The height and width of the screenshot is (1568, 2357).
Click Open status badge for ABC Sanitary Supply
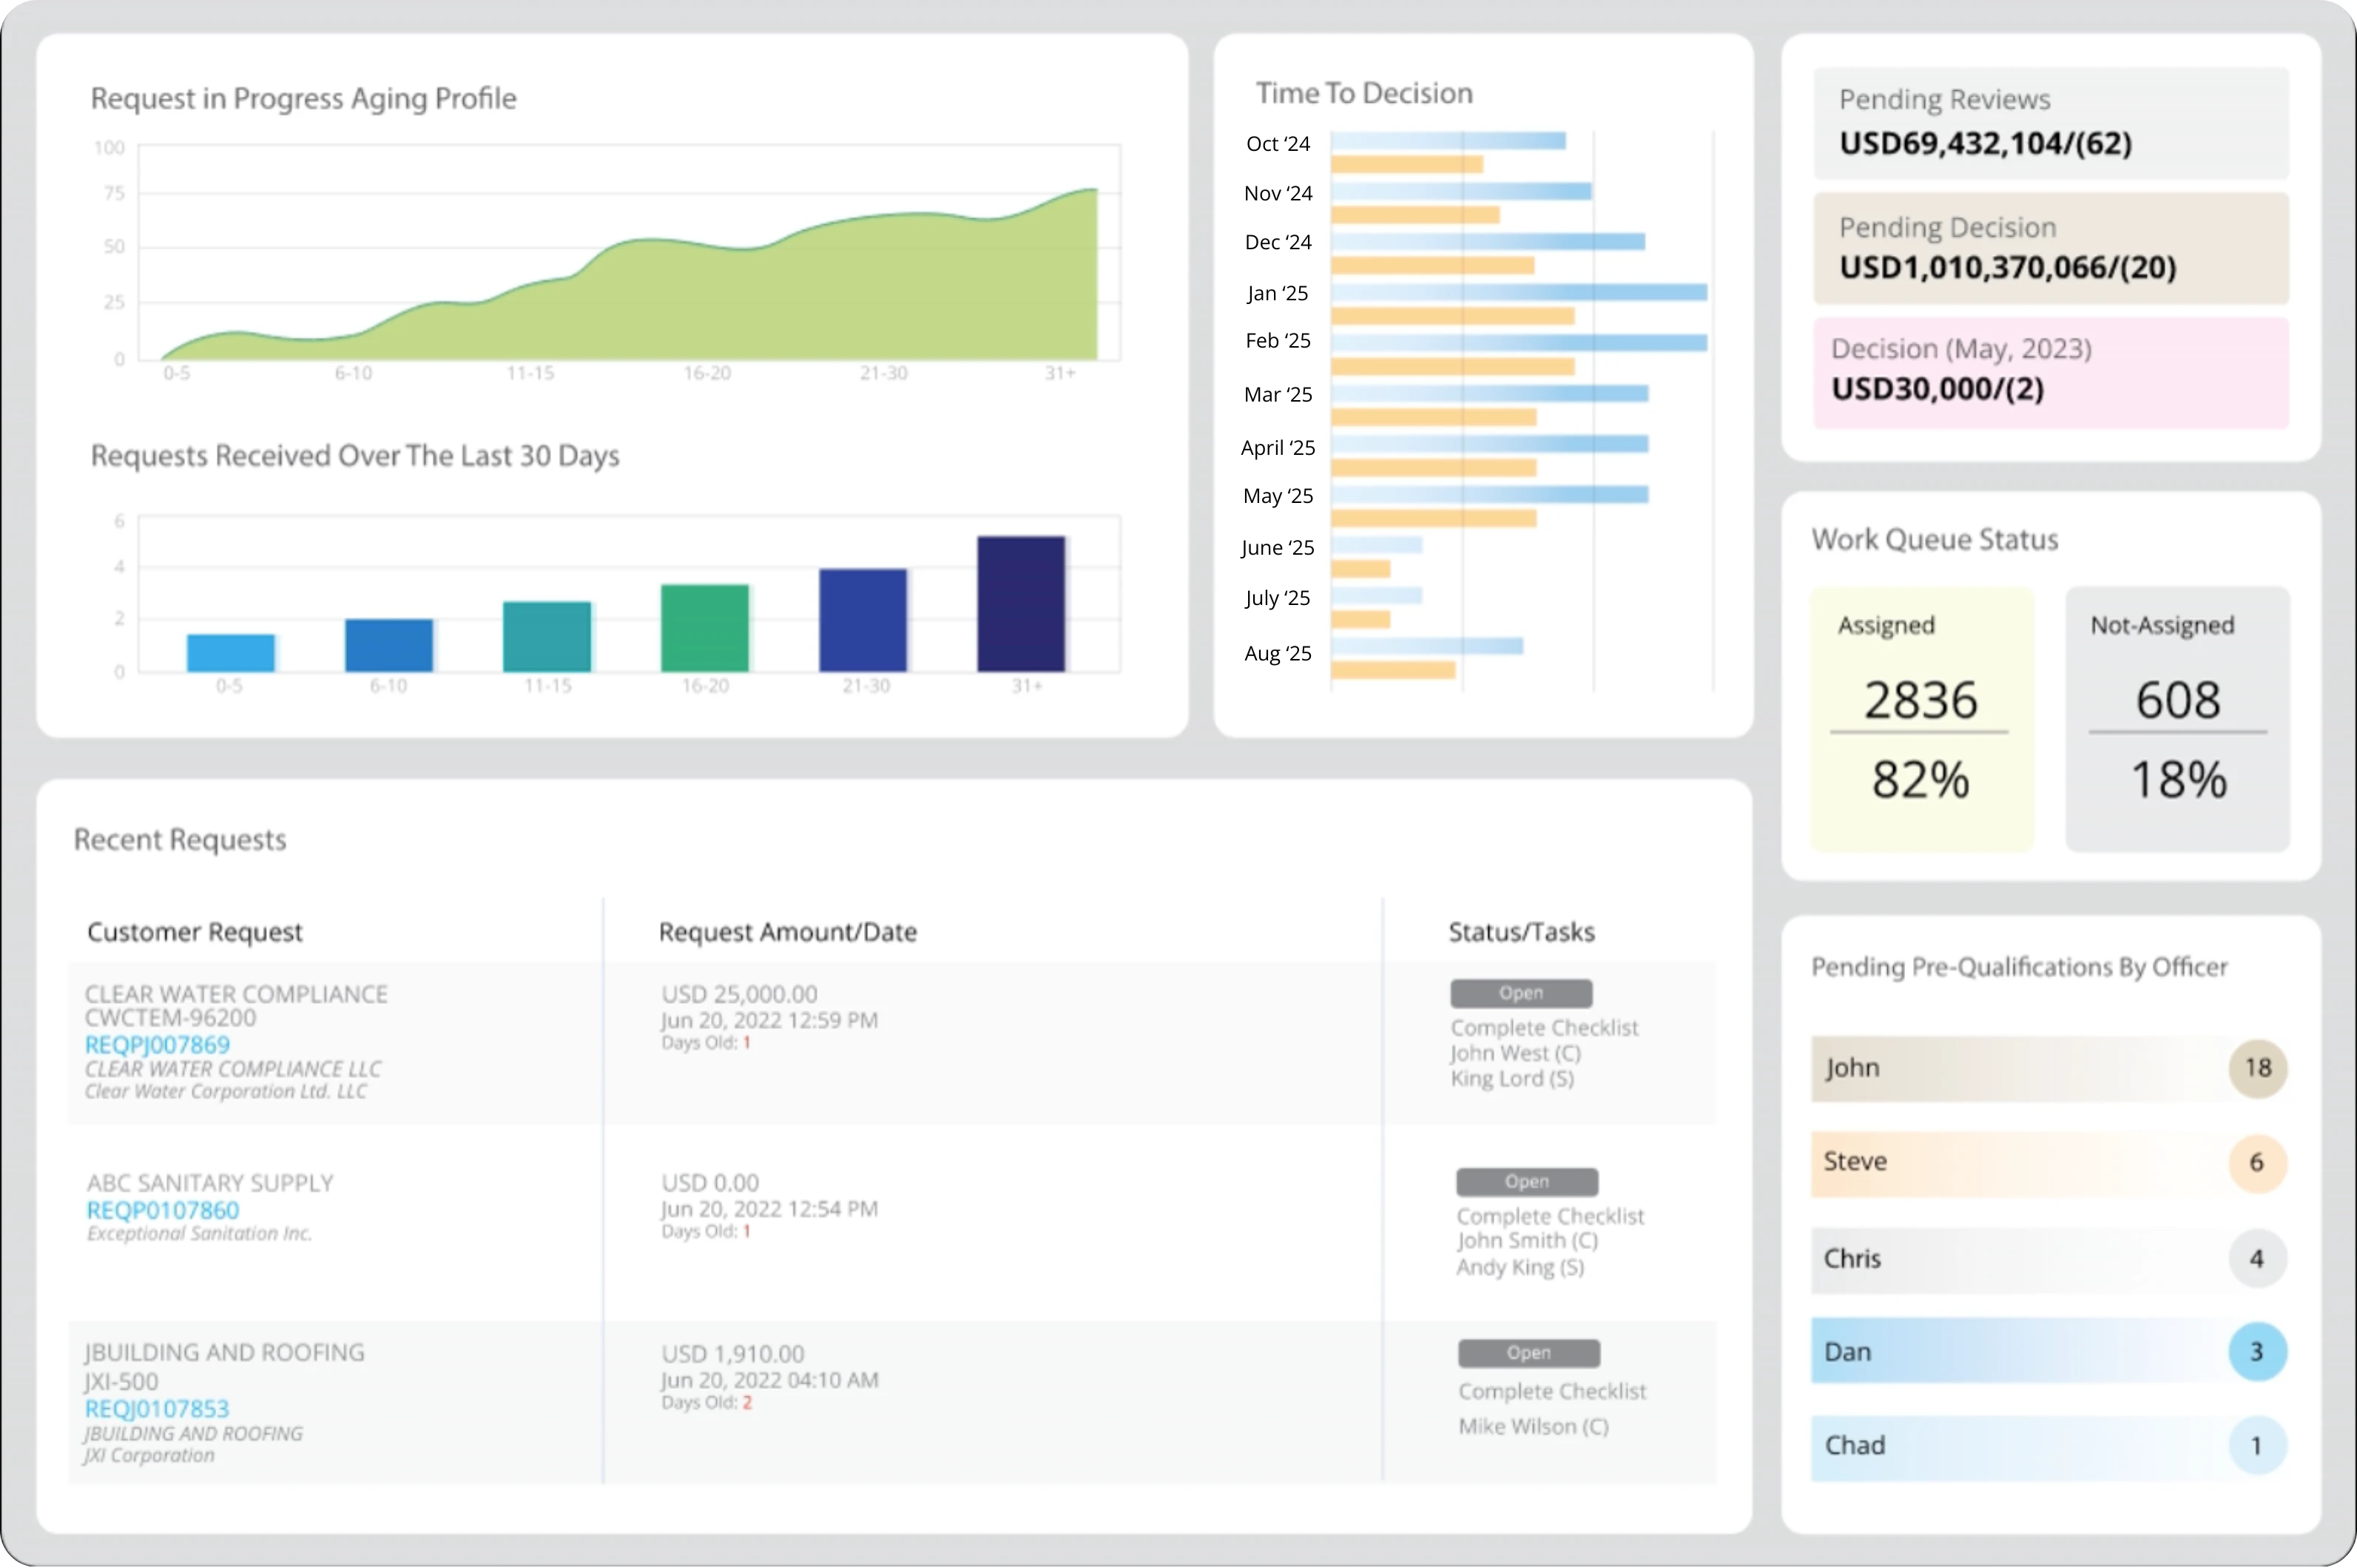1526,1181
